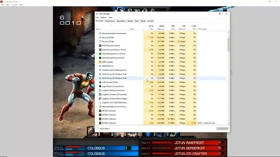Image resolution: width=280 pixels, height=157 pixels.
Task: Click the Colossus portrait thumbnail in the game
Action: pos(92,132)
